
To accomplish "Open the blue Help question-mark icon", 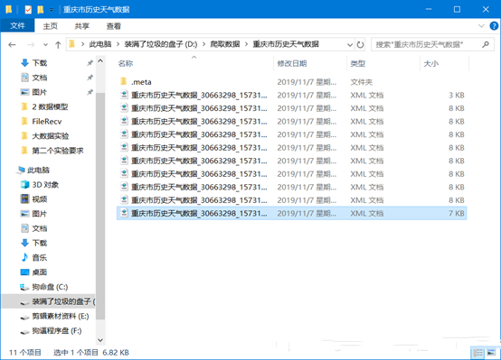I will [x=494, y=26].
